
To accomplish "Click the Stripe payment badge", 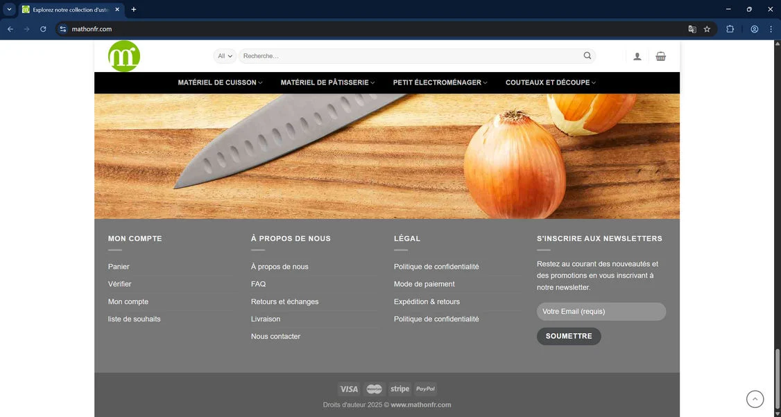I will [400, 389].
